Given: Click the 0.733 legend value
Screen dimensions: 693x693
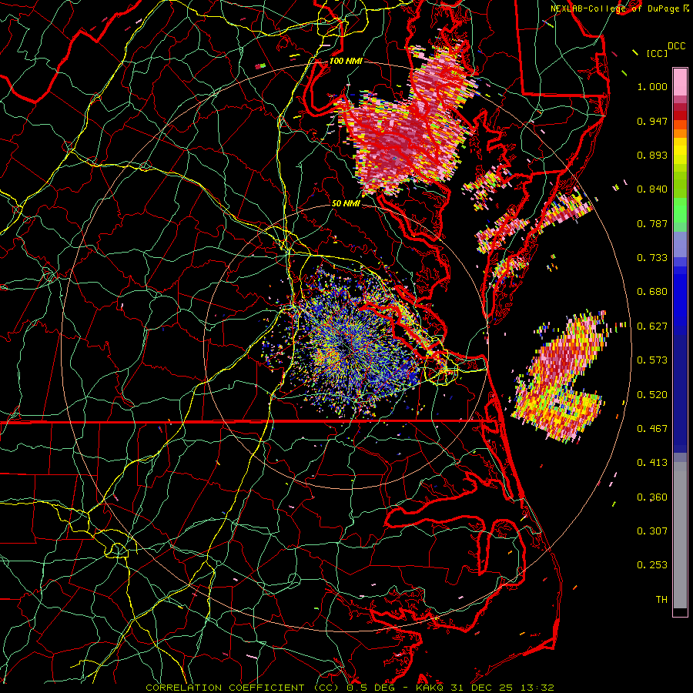Looking at the screenshot, I should point(652,258).
